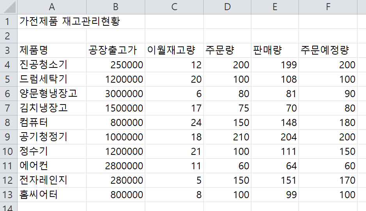
Task: Click 컴퓨터 price cell 800000
Action: 115,122
